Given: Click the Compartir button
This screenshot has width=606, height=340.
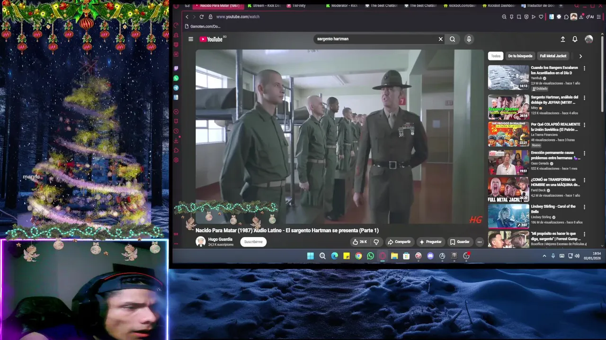Looking at the screenshot, I should 399,242.
